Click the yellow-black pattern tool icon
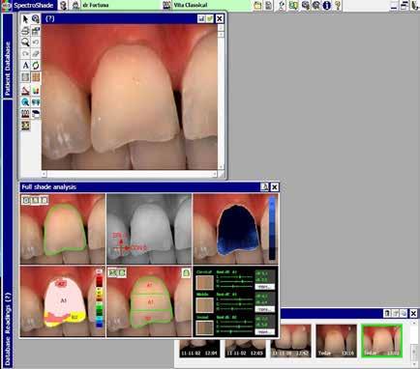This screenshot has height=369, width=420. [25, 126]
